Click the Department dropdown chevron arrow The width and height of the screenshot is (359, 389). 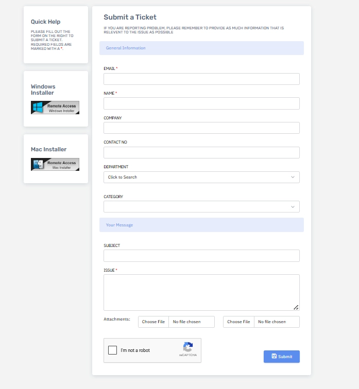tap(293, 177)
